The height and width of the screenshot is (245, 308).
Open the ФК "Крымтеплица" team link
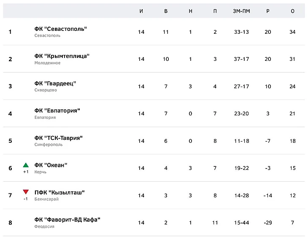[x=62, y=56]
